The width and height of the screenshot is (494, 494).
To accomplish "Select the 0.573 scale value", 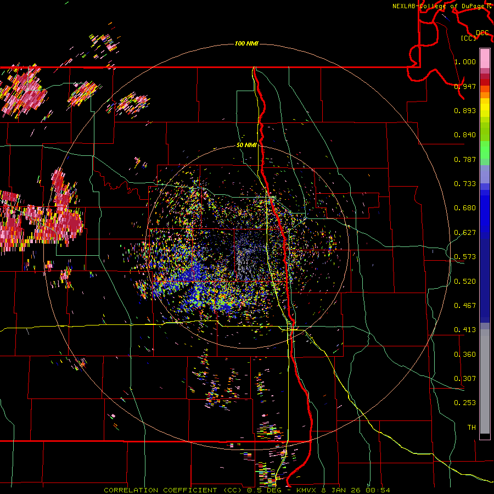I will [x=465, y=257].
